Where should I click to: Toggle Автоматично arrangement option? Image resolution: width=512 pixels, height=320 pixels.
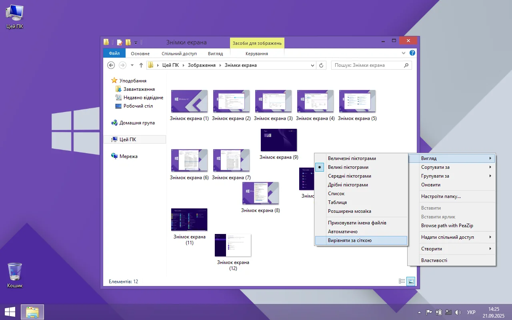tap(342, 232)
